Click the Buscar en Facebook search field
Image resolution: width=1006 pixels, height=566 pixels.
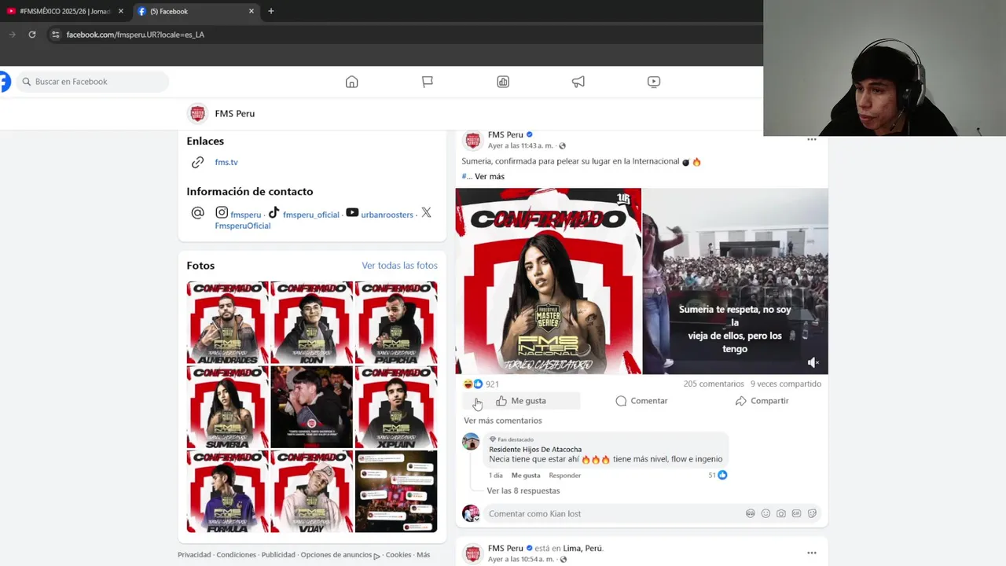coord(93,82)
